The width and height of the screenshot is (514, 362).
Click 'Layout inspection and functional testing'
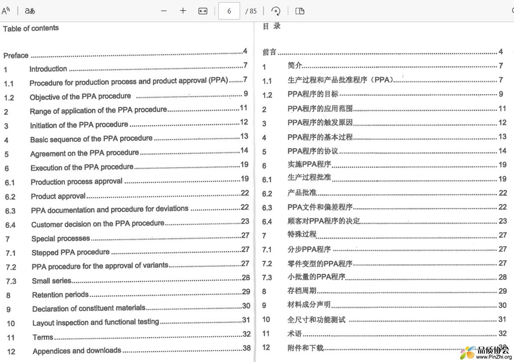point(96,322)
